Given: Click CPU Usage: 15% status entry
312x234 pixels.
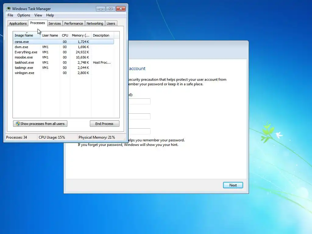Looking at the screenshot, I should 52,137.
